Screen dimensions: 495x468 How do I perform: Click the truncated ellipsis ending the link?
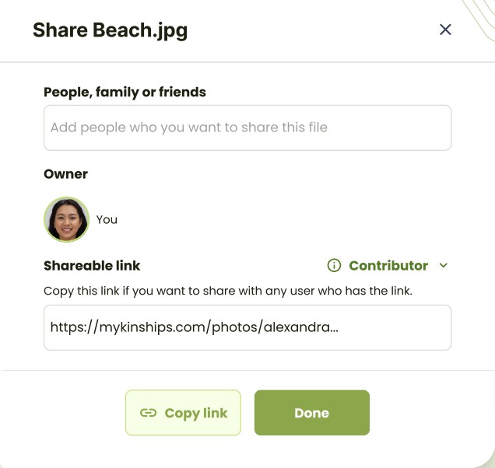pyautogui.click(x=334, y=329)
